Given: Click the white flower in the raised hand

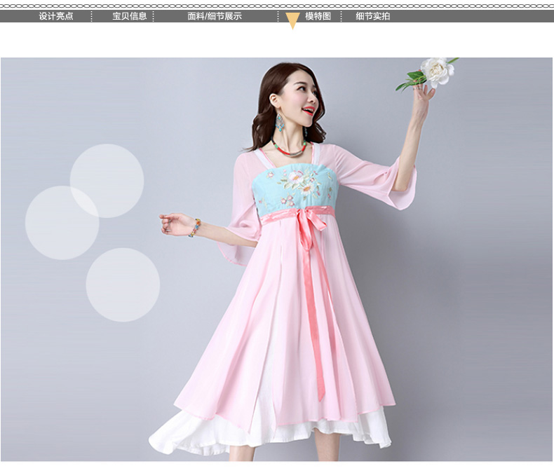Looking at the screenshot, I should click(438, 70).
